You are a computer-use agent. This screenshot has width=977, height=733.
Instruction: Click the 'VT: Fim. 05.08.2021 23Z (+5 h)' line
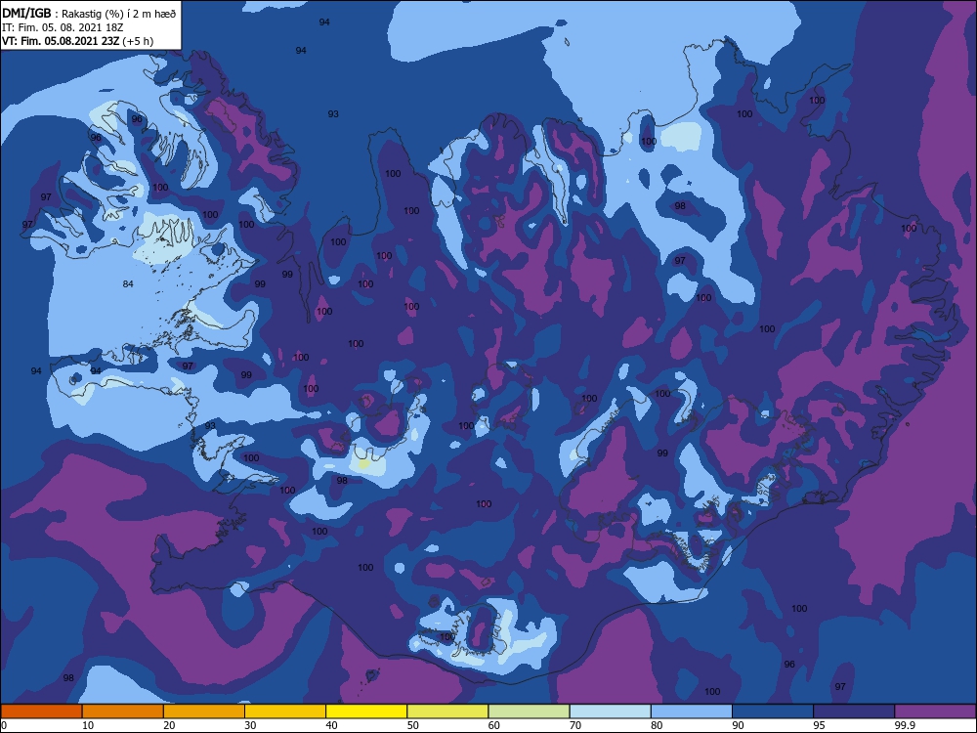(x=77, y=41)
